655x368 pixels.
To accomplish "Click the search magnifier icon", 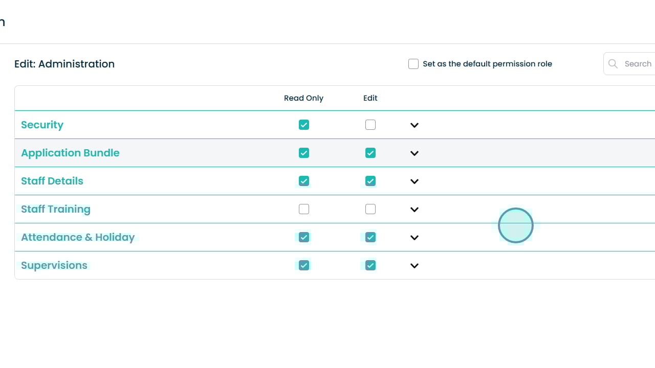I will (613, 64).
